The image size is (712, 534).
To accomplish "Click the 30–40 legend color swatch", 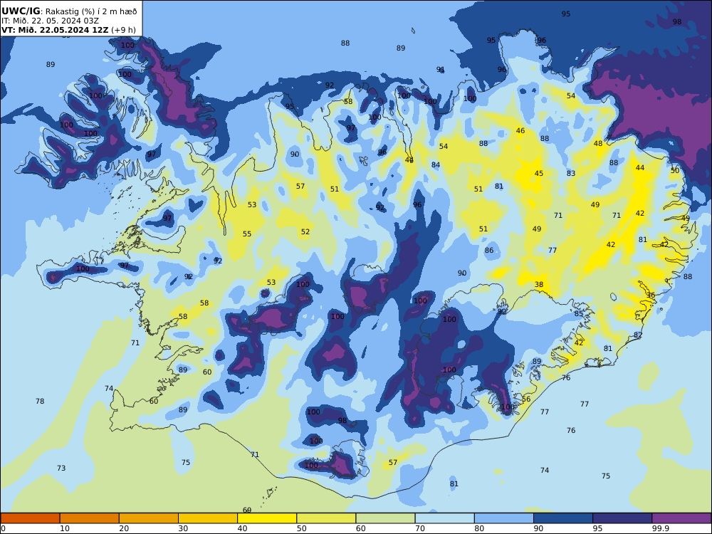I will [x=208, y=518].
